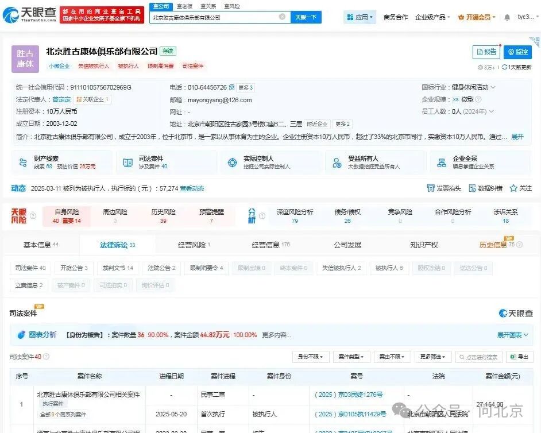
Task: Open the 知识产权 tab
Action: 424,245
